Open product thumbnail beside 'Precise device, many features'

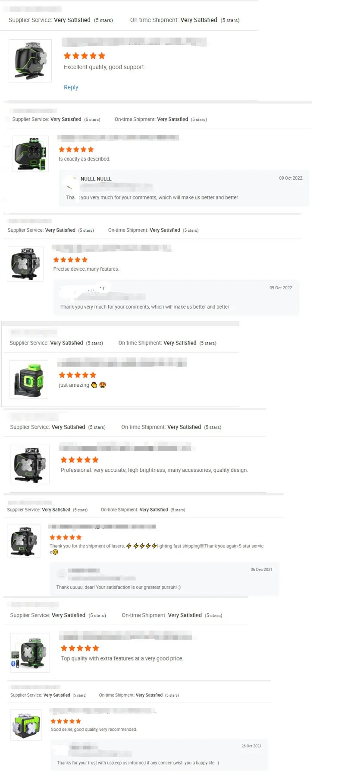click(x=25, y=264)
